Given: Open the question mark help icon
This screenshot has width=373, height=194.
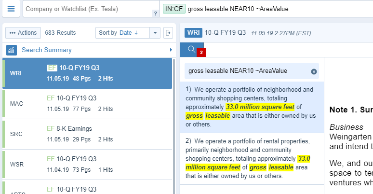Looking at the screenshot, I should [155, 14].
